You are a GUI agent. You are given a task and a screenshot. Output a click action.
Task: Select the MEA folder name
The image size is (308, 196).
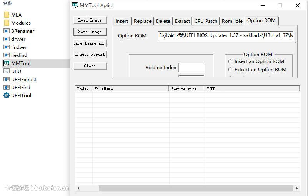click(x=16, y=15)
